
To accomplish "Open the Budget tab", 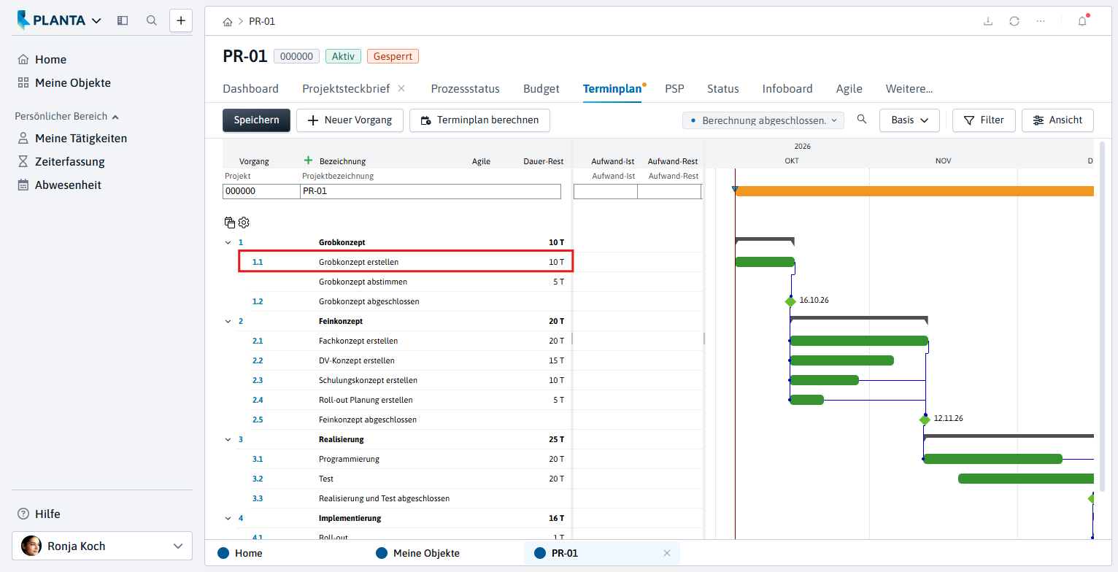I will tap(541, 88).
